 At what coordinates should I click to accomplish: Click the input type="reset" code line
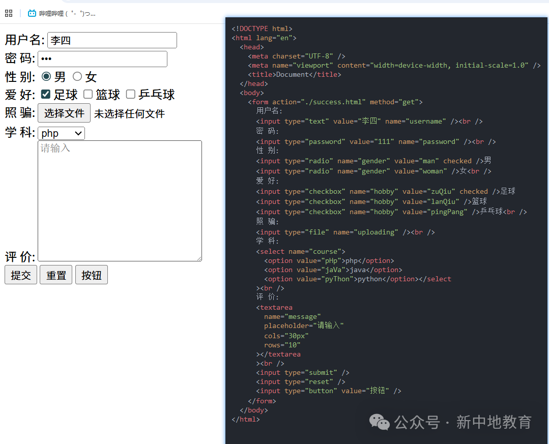(x=301, y=382)
